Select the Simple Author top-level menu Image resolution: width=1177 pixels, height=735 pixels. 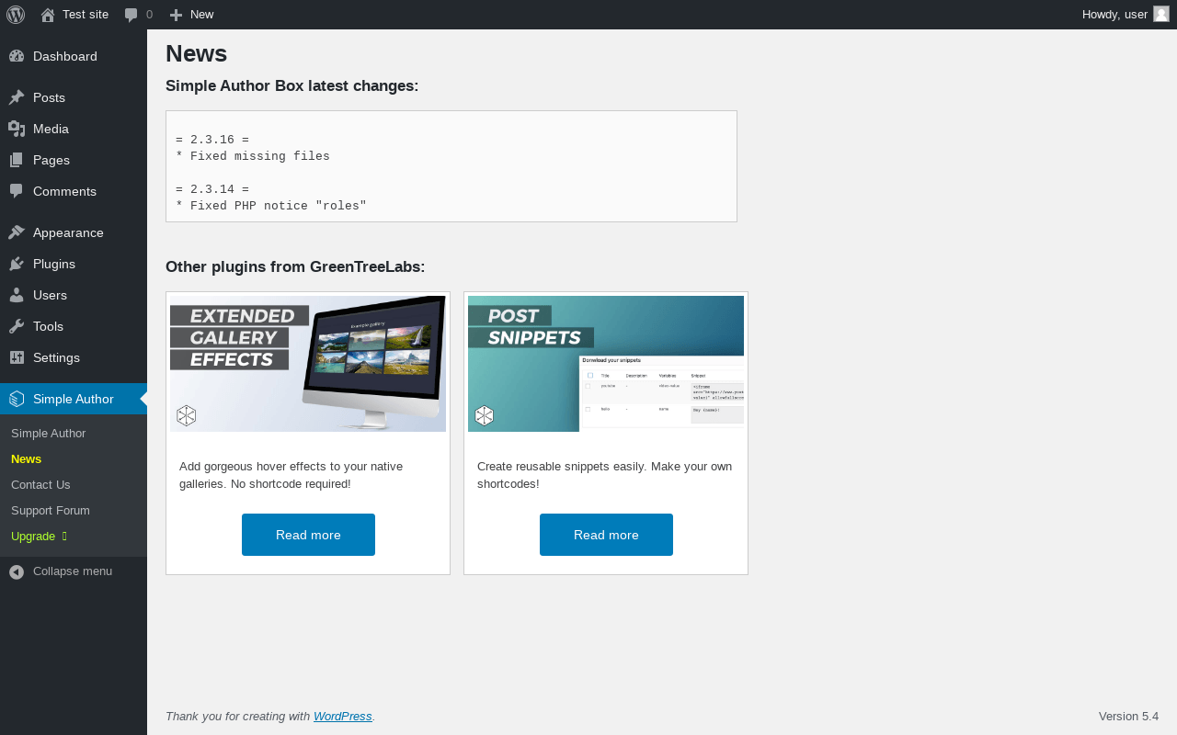(74, 399)
